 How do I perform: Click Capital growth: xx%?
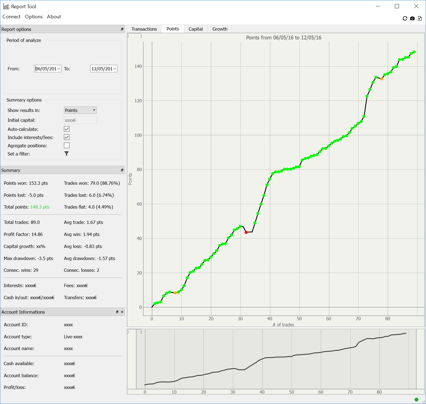pyautogui.click(x=25, y=246)
